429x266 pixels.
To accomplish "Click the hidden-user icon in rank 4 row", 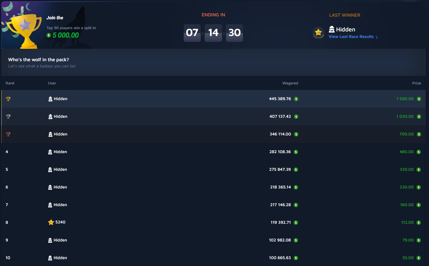I will 50,152.
